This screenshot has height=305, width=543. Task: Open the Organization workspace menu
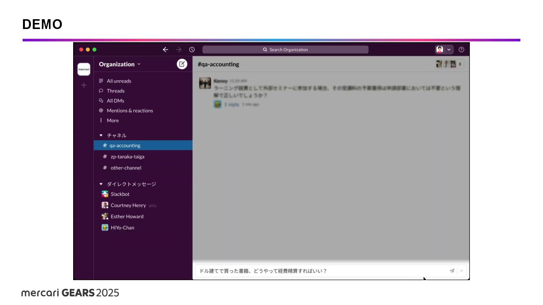pyautogui.click(x=120, y=64)
